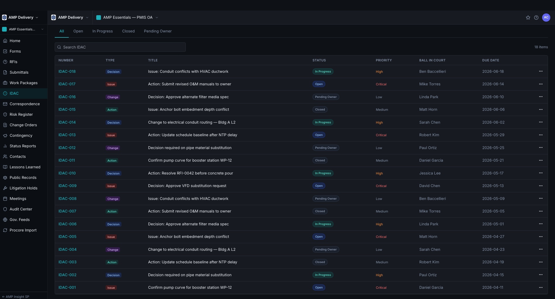Image resolution: width=555 pixels, height=299 pixels.
Task: Click the STATUS column header
Action: pos(319,60)
